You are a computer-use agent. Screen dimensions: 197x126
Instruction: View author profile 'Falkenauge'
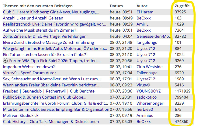[147, 73]
